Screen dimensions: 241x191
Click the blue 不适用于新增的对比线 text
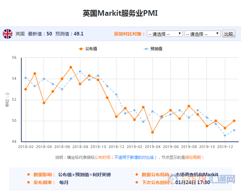pyautogui.click(x=134, y=158)
